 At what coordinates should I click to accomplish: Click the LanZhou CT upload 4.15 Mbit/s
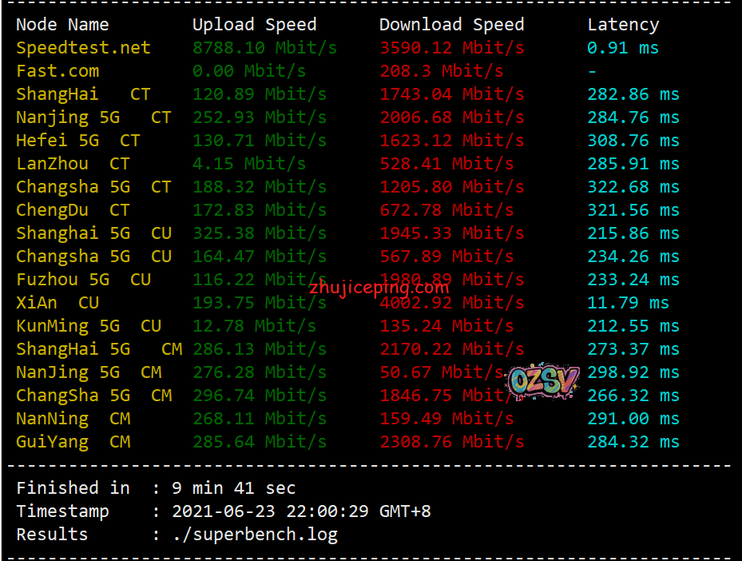coord(249,164)
